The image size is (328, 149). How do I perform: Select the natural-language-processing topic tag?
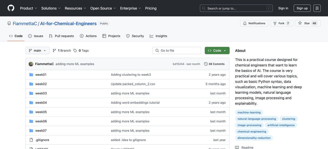[257, 119]
